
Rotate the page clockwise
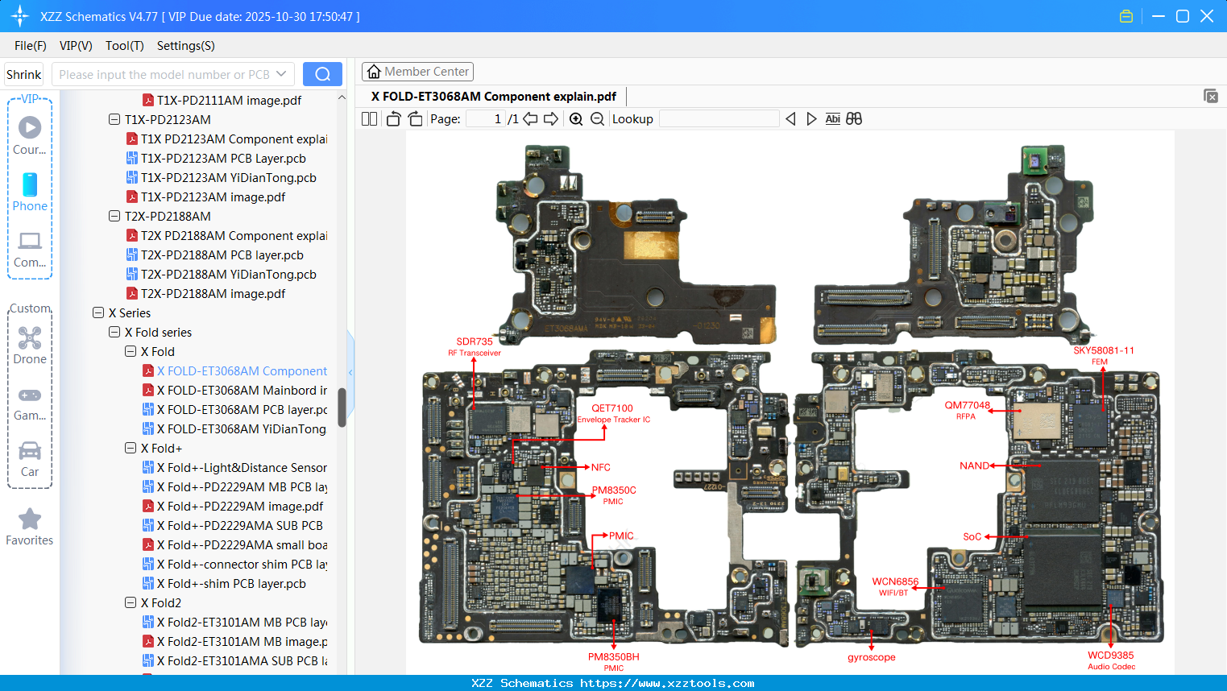pyautogui.click(x=414, y=118)
